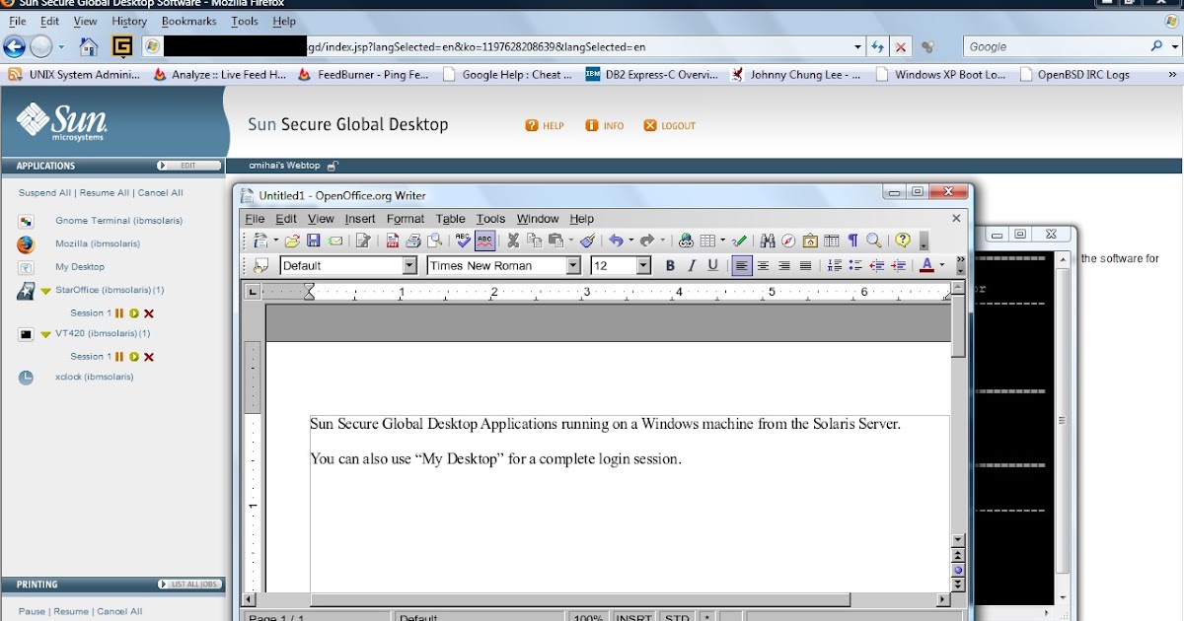
Task: Undo last action in Writer
Action: pos(616,241)
